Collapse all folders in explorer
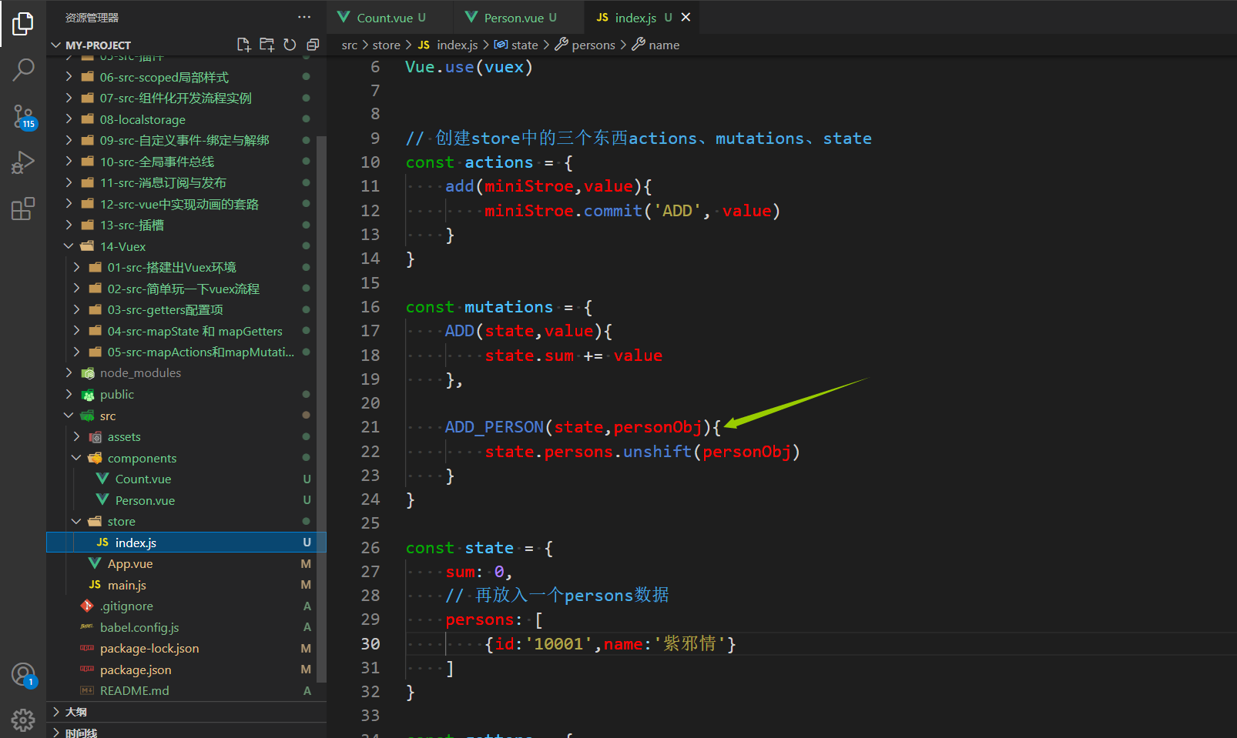The image size is (1237, 738). click(313, 45)
